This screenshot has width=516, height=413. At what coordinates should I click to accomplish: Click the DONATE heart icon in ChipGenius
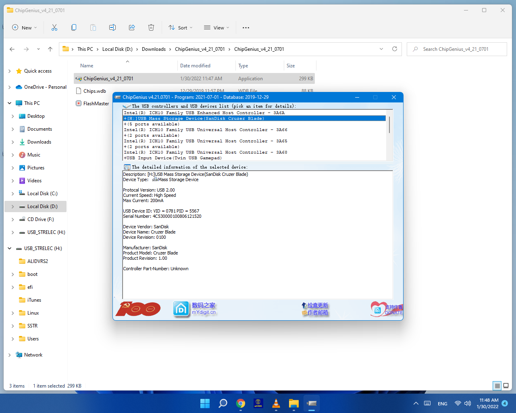(x=386, y=309)
